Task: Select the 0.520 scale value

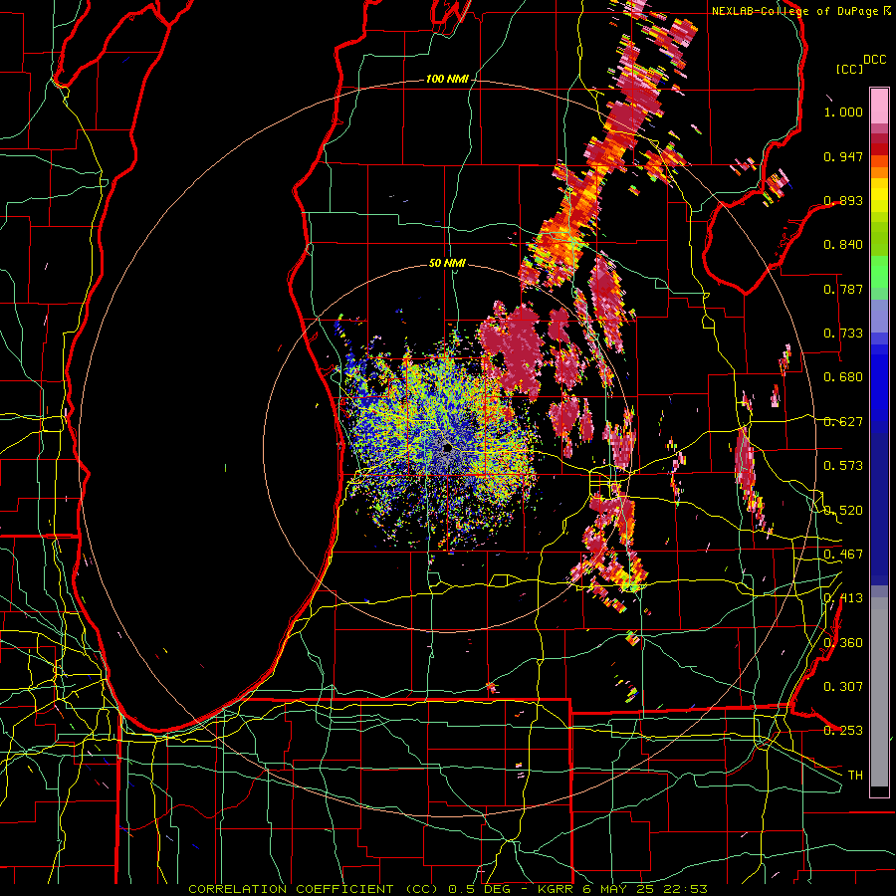Action: coord(843,511)
